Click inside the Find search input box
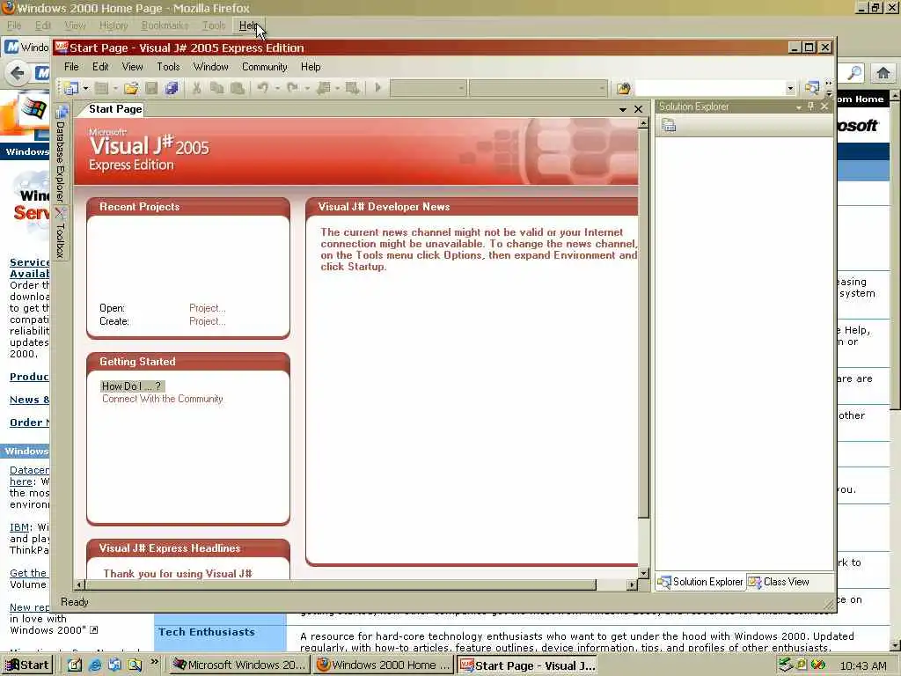The height and width of the screenshot is (676, 901). click(x=710, y=88)
